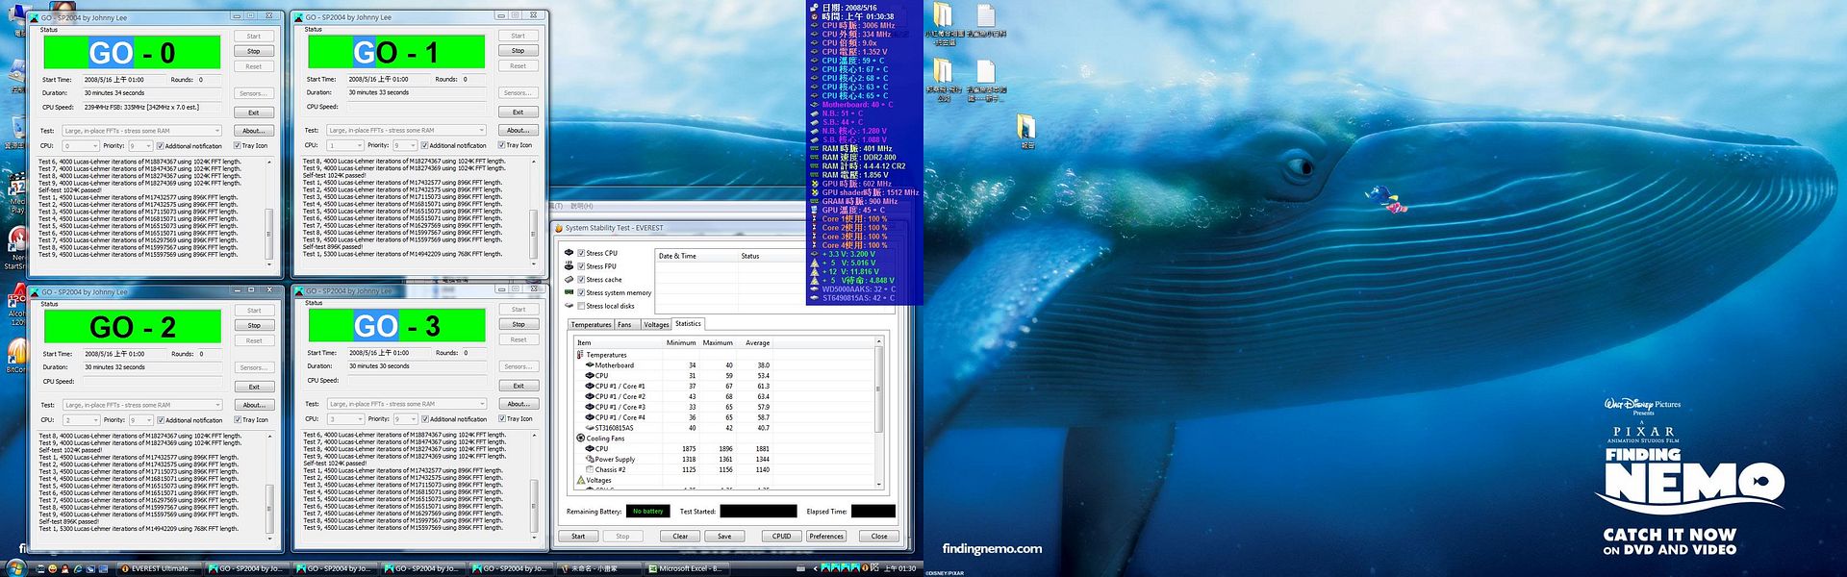Open the Test dropdown in GO - 3 window
Image resolution: width=1847 pixels, height=577 pixels.
(407, 404)
